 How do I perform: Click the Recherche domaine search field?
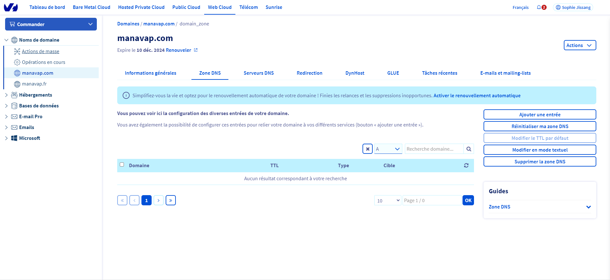(x=434, y=149)
